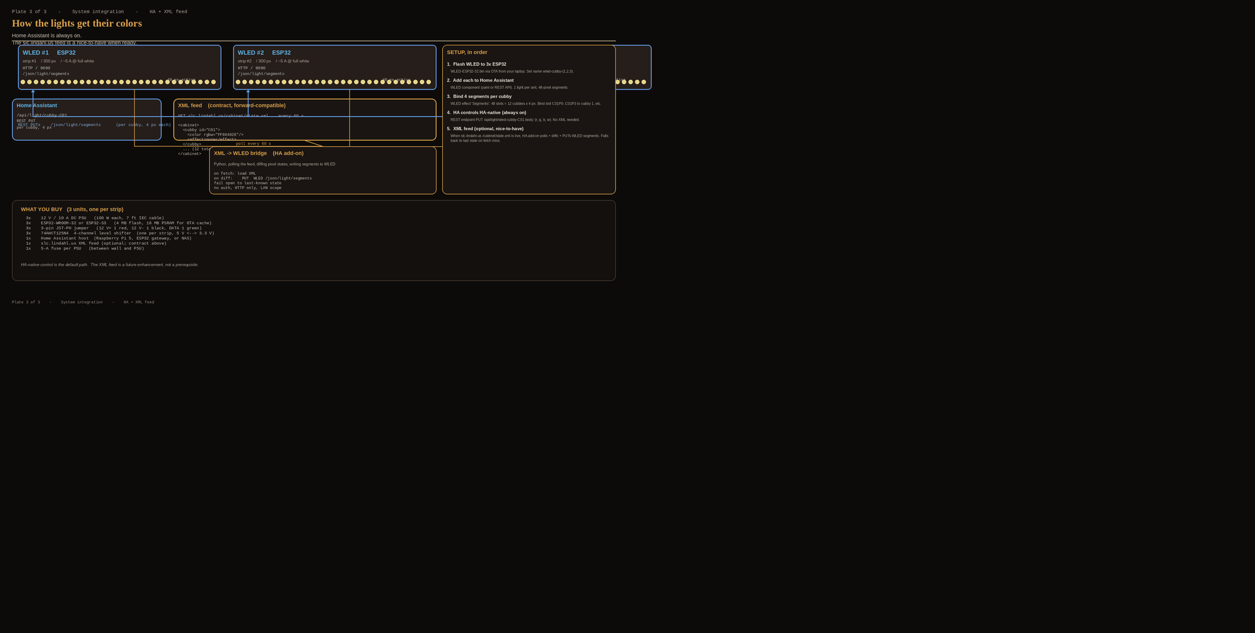Click the "on diff: PUT WLED /json/light/segments" line

(263, 179)
